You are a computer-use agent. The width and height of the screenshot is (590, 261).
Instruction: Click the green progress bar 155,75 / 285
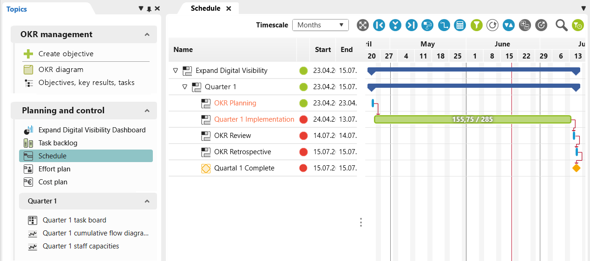(x=472, y=119)
